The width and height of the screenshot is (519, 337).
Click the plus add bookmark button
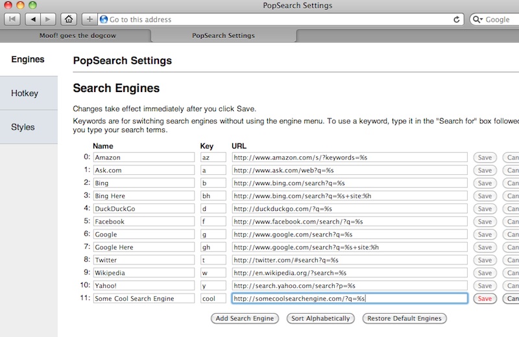[x=90, y=19]
